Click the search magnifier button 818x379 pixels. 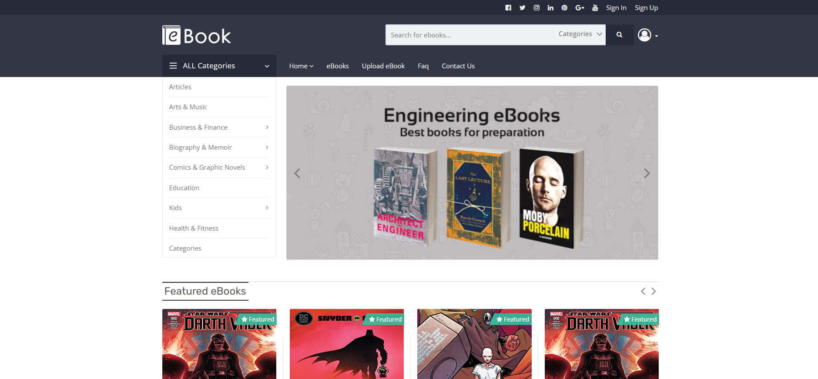[x=620, y=35]
